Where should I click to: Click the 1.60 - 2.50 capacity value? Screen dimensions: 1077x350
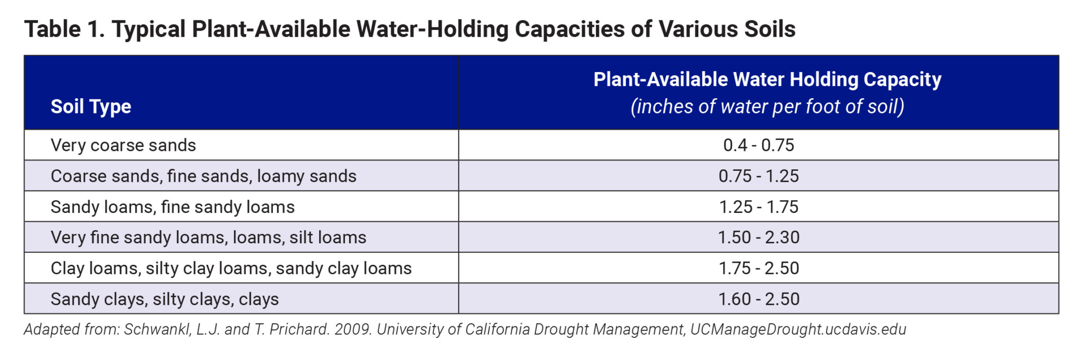coord(758,299)
